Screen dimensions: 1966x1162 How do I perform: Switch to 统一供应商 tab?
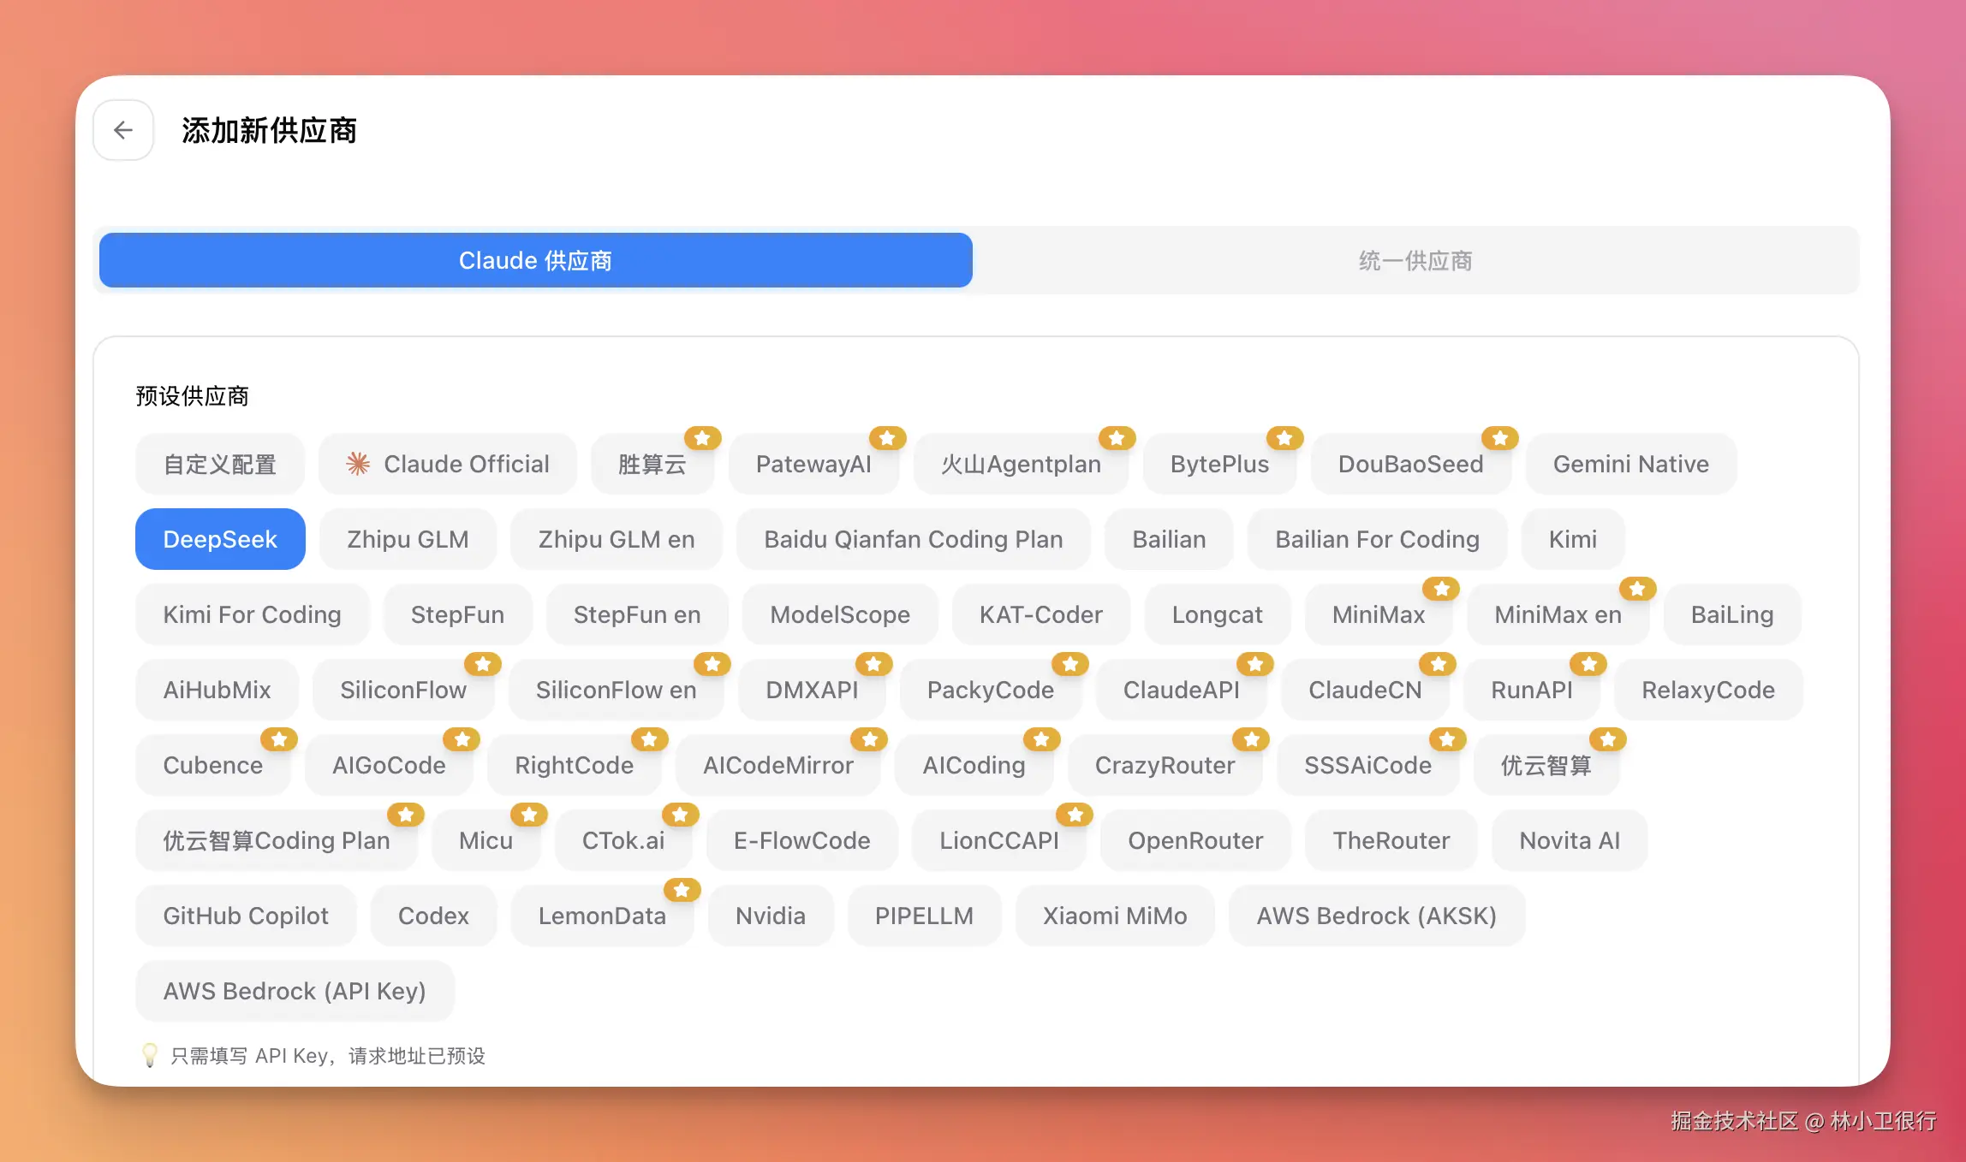pyautogui.click(x=1415, y=260)
